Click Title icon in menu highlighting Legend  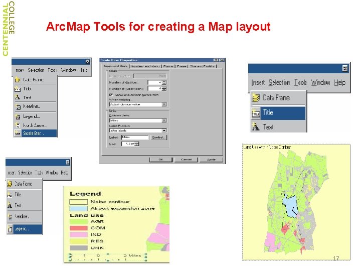pyautogui.click(x=10, y=195)
